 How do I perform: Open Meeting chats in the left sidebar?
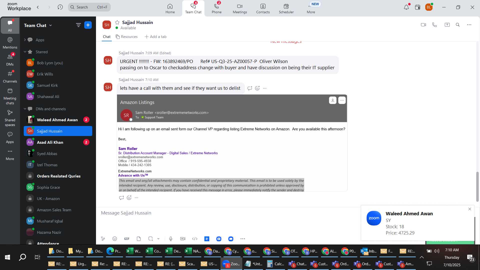tap(10, 96)
